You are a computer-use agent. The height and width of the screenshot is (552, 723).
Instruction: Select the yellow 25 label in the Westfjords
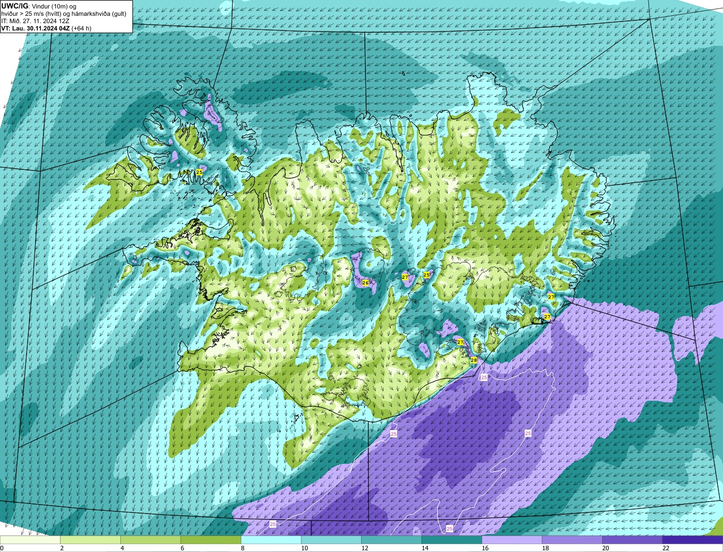pos(199,172)
